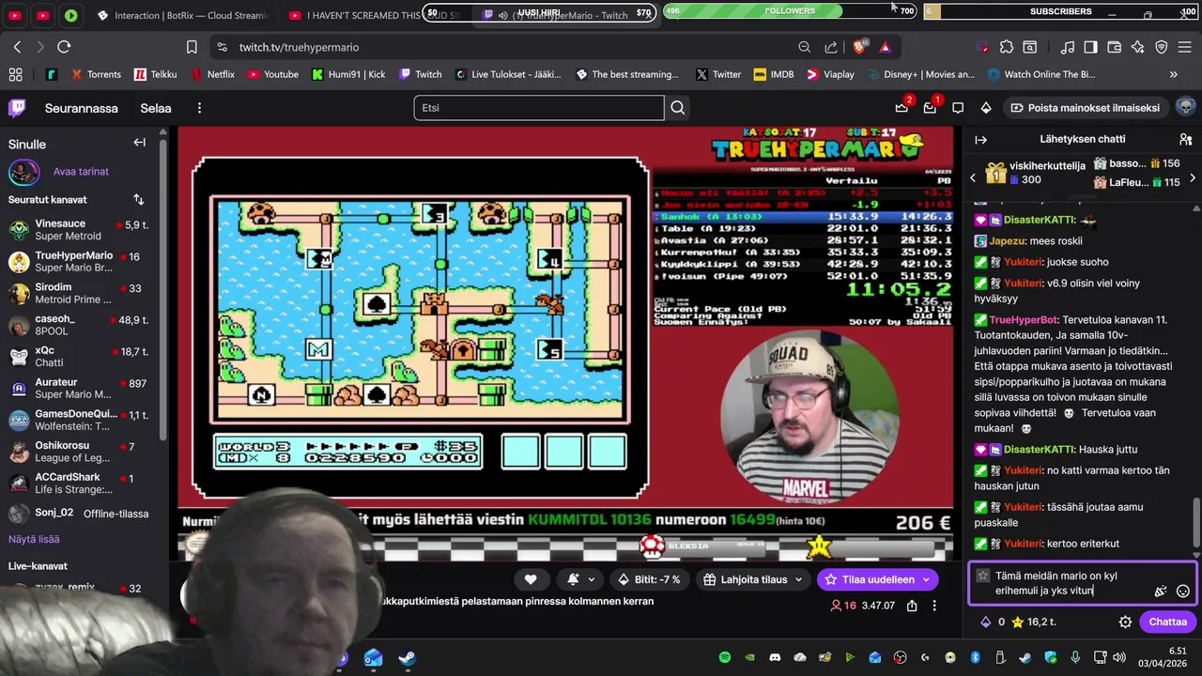Image resolution: width=1202 pixels, height=676 pixels.
Task: Next gift leaderboard chevron in chat
Action: click(1193, 177)
